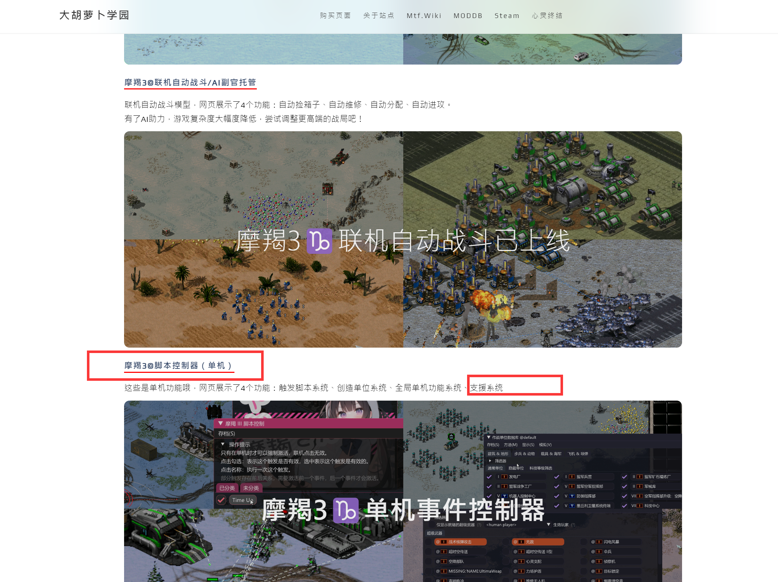The height and width of the screenshot is (582, 778).
Task: Select the 心灵终结 nav item
Action: click(547, 16)
